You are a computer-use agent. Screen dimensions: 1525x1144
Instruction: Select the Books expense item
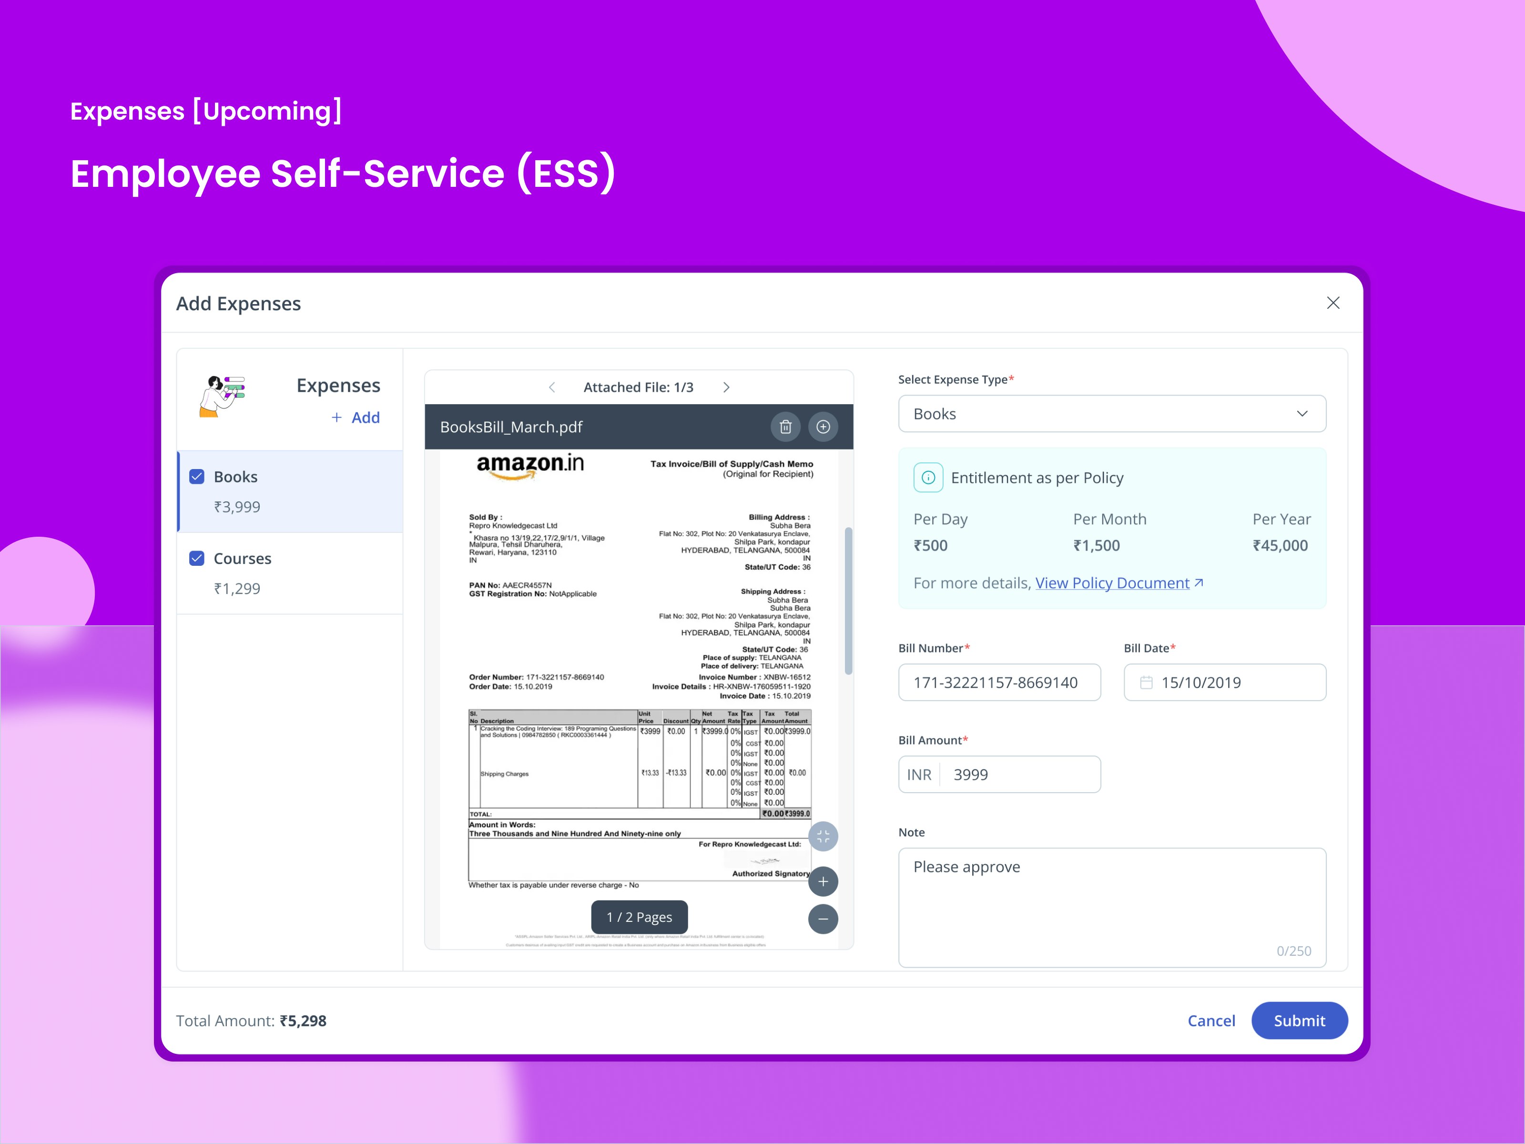tap(290, 491)
